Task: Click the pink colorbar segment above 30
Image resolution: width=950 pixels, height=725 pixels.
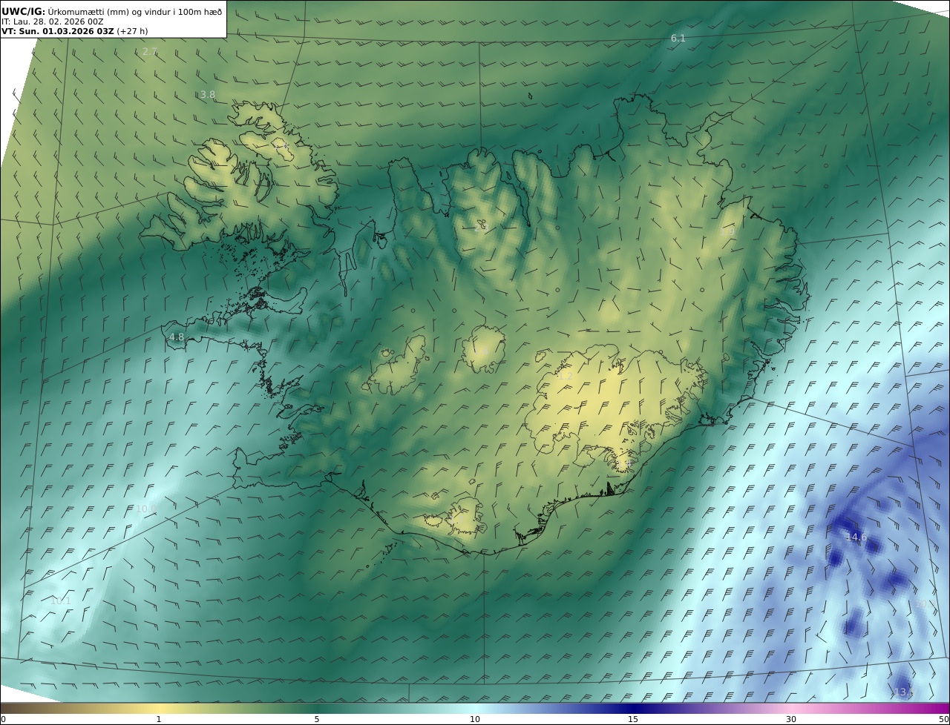Action: [791, 708]
